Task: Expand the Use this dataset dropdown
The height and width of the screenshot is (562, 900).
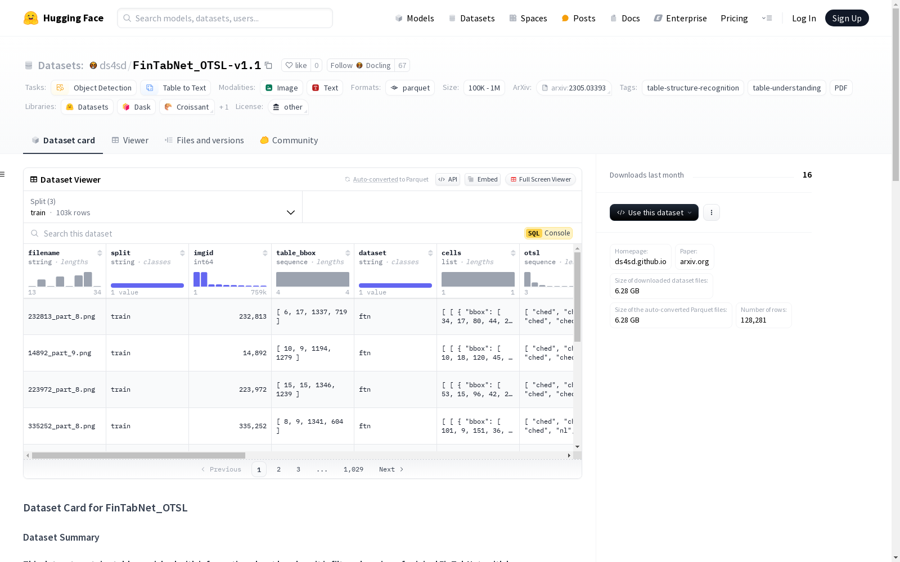Action: 654,212
